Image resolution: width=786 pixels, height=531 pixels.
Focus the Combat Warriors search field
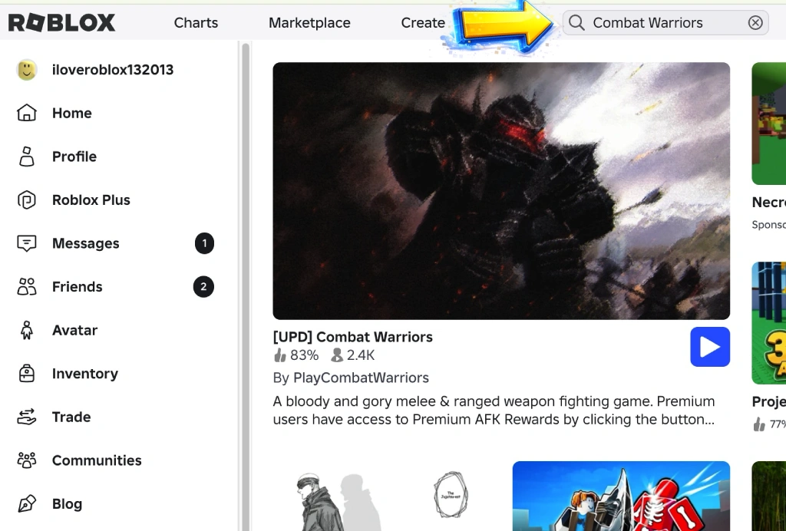pyautogui.click(x=665, y=22)
